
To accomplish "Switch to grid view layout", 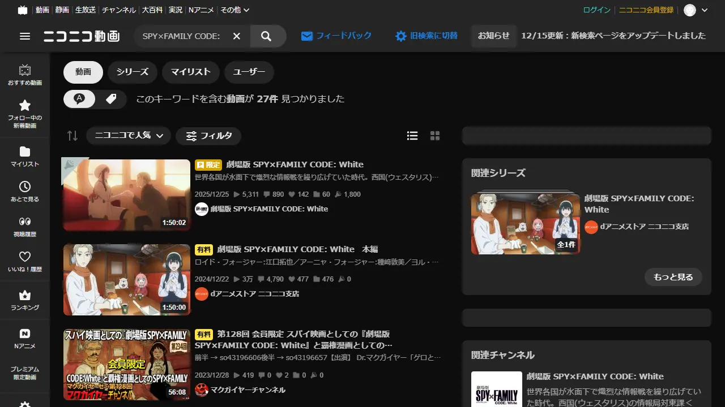I will [435, 136].
